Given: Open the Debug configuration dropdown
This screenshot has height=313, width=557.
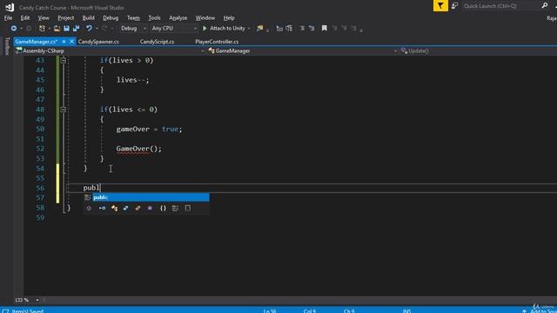Looking at the screenshot, I should tap(133, 29).
